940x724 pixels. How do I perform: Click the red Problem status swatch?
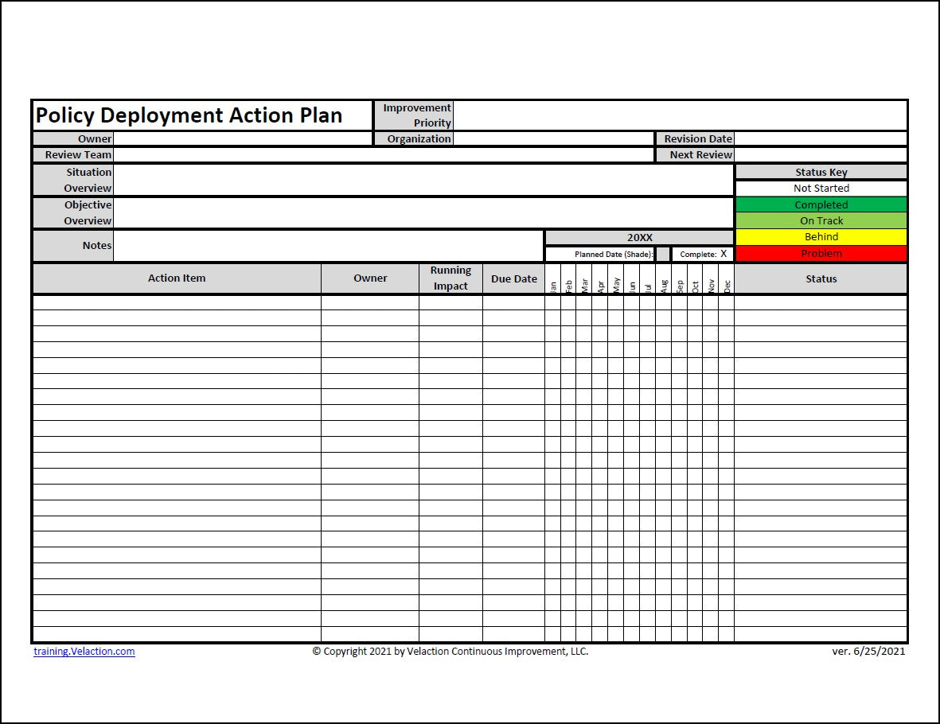click(821, 252)
